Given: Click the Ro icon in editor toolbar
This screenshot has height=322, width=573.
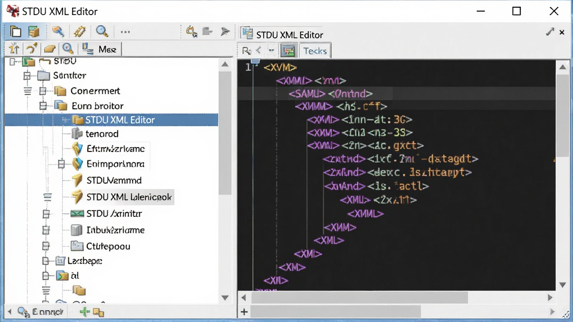Looking at the screenshot, I should pos(247,51).
